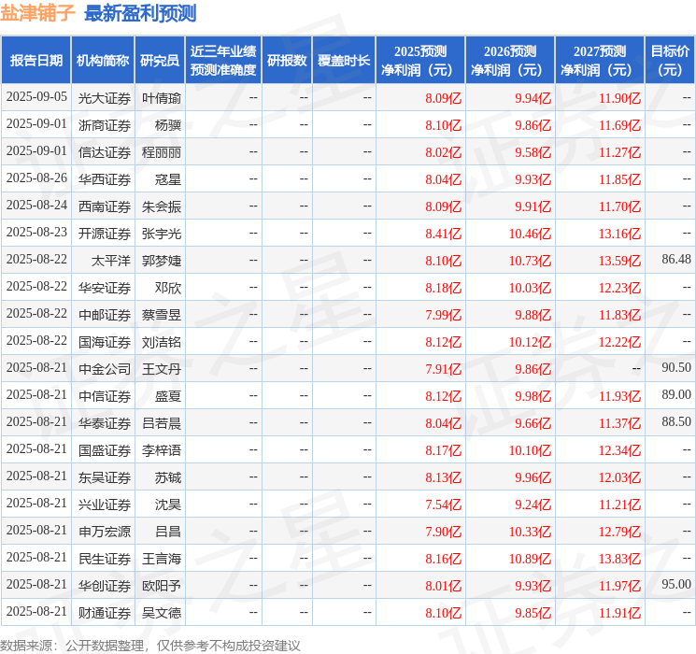
Task: Click the 90.50 target price
Action: 676,367
